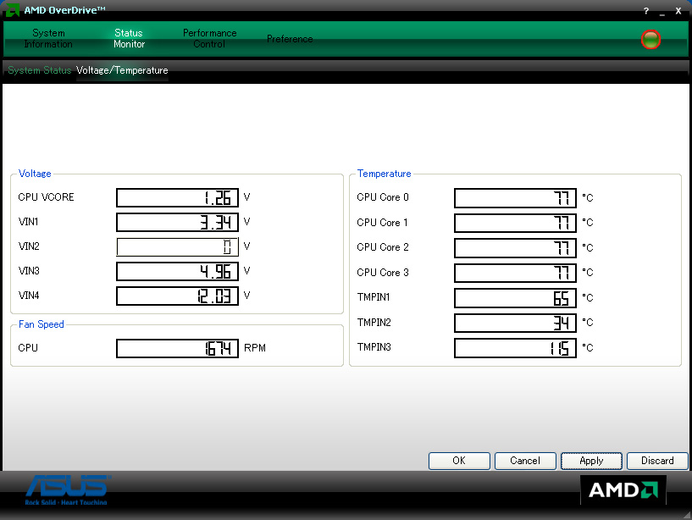Screen dimensions: 692x520
Task: Click the TMPIN3 temperature readout
Action: click(515, 348)
